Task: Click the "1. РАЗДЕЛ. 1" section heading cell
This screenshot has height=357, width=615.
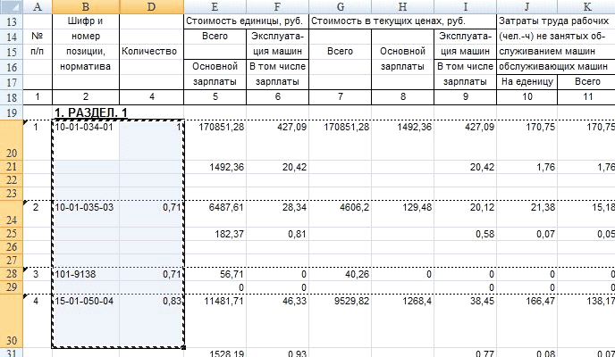Action: point(98,112)
